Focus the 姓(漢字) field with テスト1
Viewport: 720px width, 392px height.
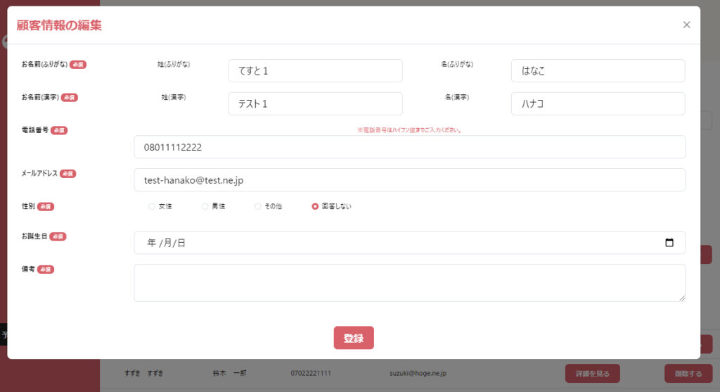(x=315, y=103)
